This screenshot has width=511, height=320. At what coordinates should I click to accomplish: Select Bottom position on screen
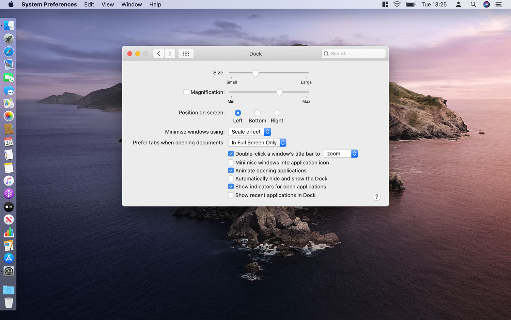click(x=258, y=113)
